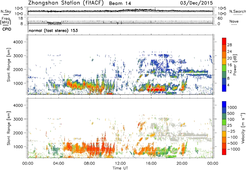
Task: Click the '18' frequency axis tick
Action: tap(21, 18)
